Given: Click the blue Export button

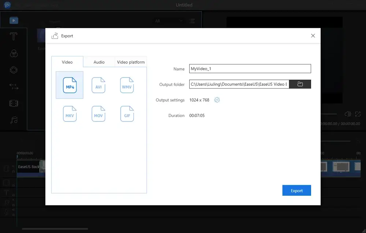Looking at the screenshot, I should coord(296,190).
